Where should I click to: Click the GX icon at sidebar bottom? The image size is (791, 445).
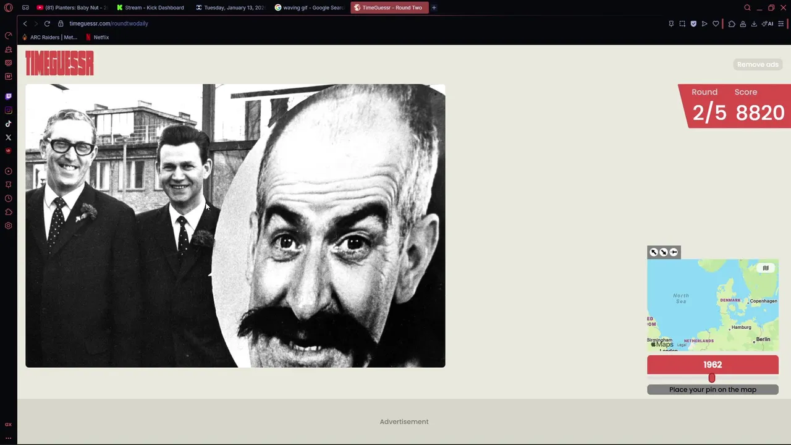pyautogui.click(x=8, y=425)
